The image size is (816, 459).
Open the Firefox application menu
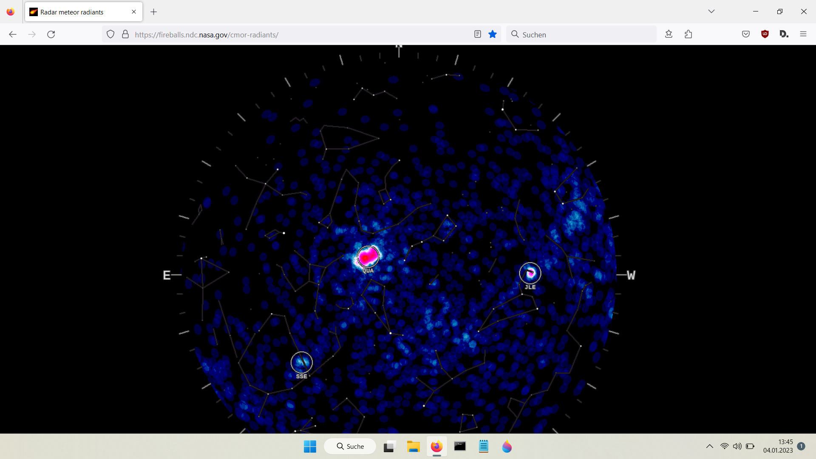(803, 34)
